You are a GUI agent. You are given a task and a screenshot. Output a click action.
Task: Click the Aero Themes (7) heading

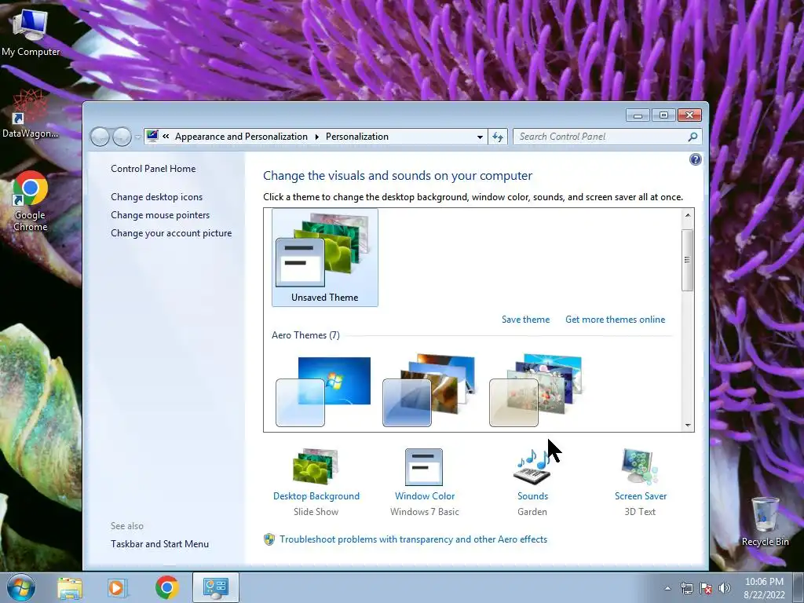(x=305, y=335)
